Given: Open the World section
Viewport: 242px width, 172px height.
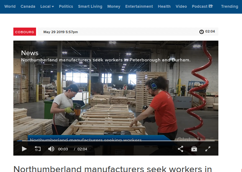Looking at the screenshot, I should 10,7.
